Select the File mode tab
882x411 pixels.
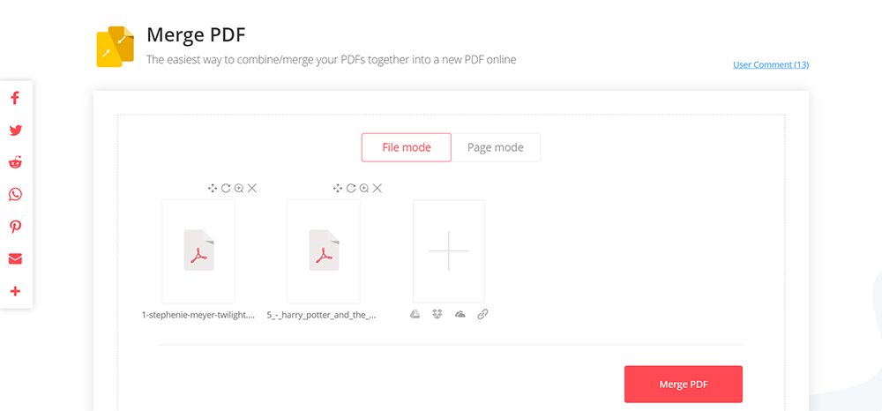(x=407, y=147)
